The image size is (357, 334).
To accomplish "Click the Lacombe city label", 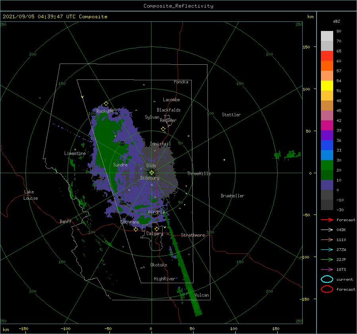I will 171,100.
